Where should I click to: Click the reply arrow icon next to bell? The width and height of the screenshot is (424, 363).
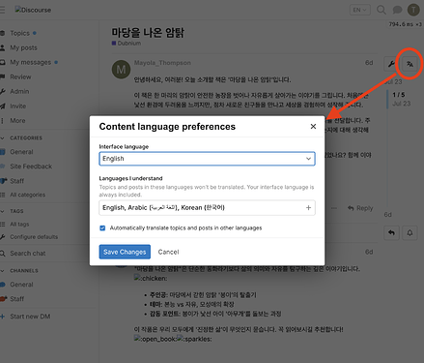(x=391, y=232)
